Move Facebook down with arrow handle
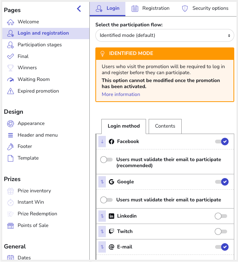Screen dimensions: 238x262 [x=102, y=142]
